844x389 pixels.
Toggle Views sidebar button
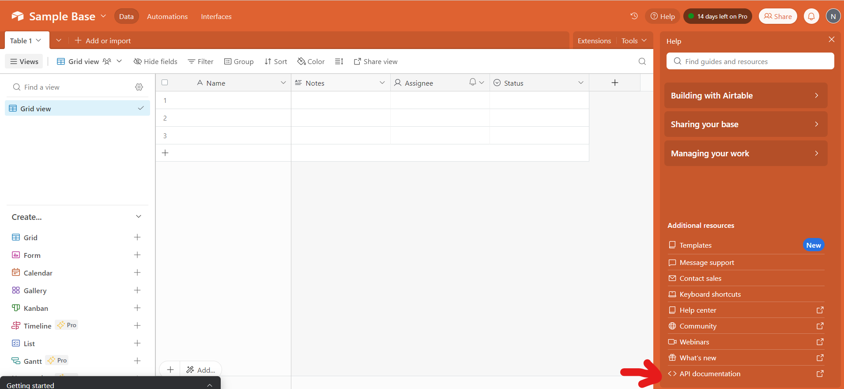[24, 61]
